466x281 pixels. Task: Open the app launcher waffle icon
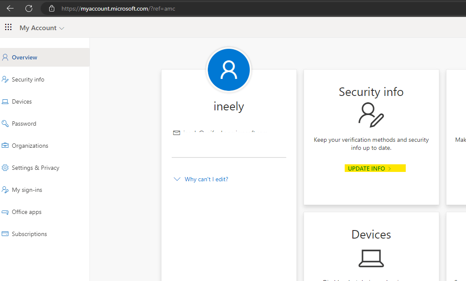point(8,27)
